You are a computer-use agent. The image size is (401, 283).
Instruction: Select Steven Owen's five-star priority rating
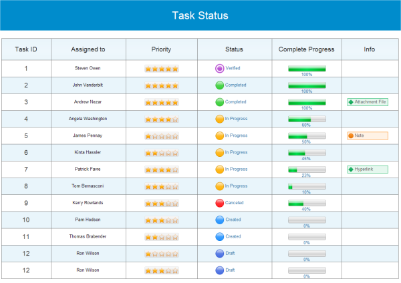tap(162, 69)
